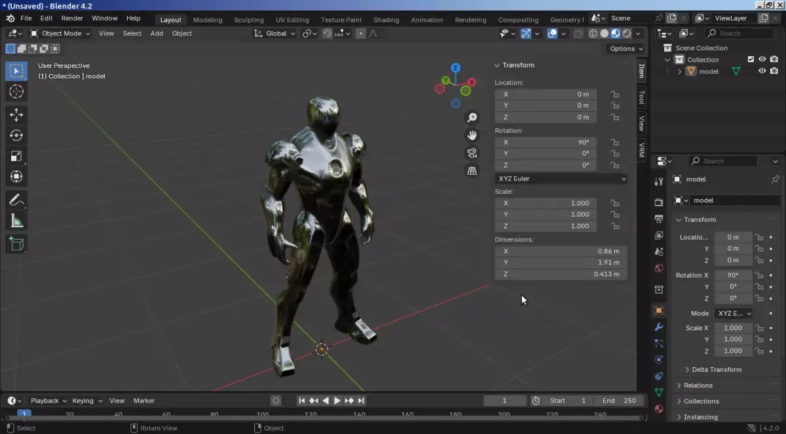Click the play animation button
Image resolution: width=786 pixels, height=434 pixels.
coord(337,401)
